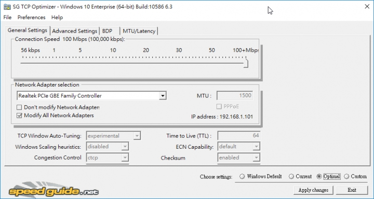374x199 pixels.
Task: Open the Preferences menu
Action: click(31, 18)
